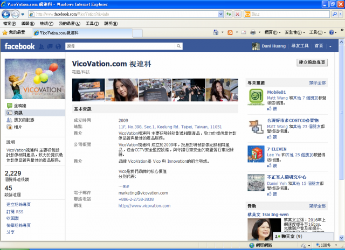Click the Facebook notifications globe icon

[58, 46]
